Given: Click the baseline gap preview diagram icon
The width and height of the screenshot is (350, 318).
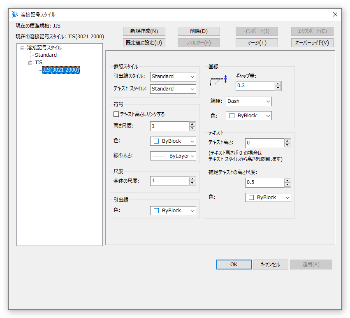Looking at the screenshot, I should (218, 81).
